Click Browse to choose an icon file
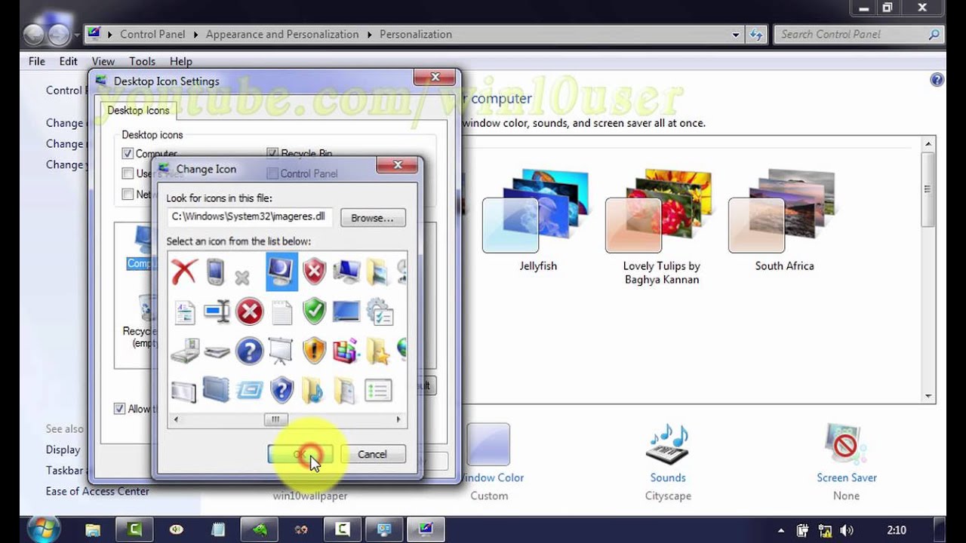Viewport: 966px width, 543px height. click(x=373, y=218)
